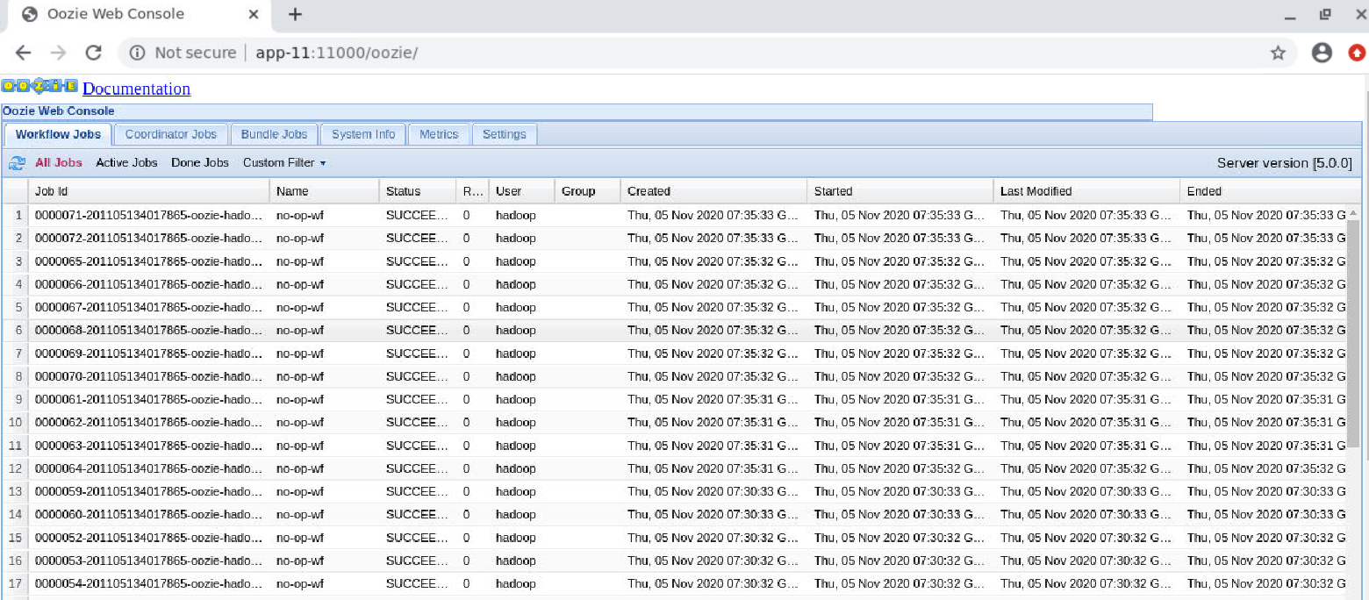Select job row 0000064-201105134017865
1369x600 pixels.
(674, 468)
